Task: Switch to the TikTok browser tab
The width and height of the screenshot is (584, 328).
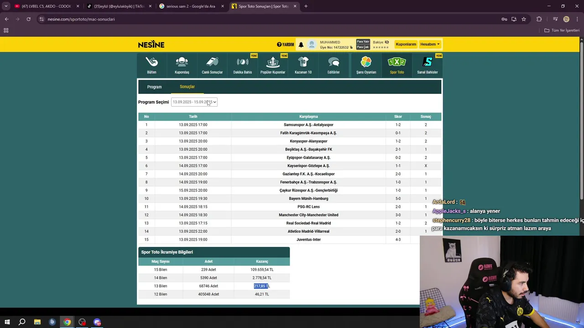Action: [x=119, y=6]
